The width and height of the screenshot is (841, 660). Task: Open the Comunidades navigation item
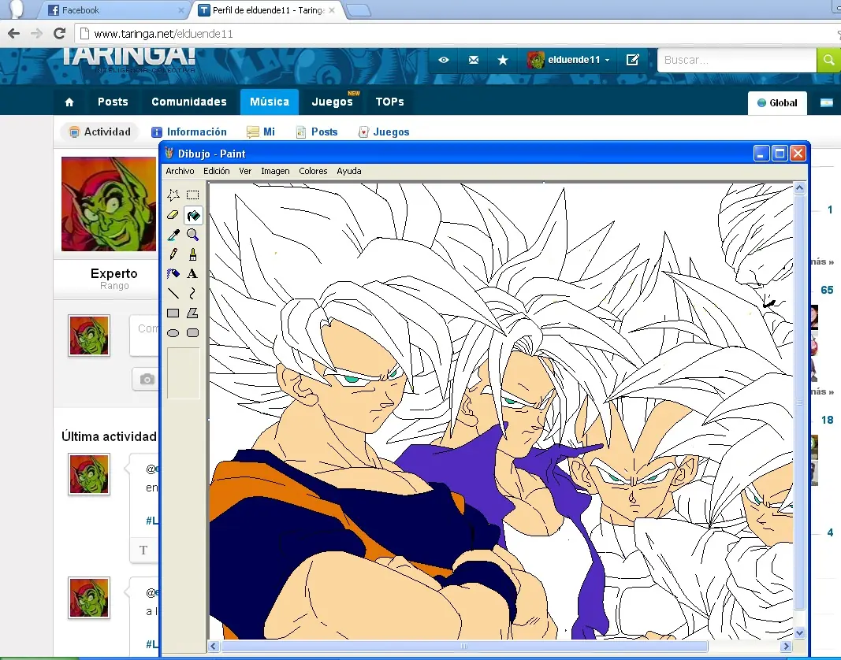pos(189,102)
